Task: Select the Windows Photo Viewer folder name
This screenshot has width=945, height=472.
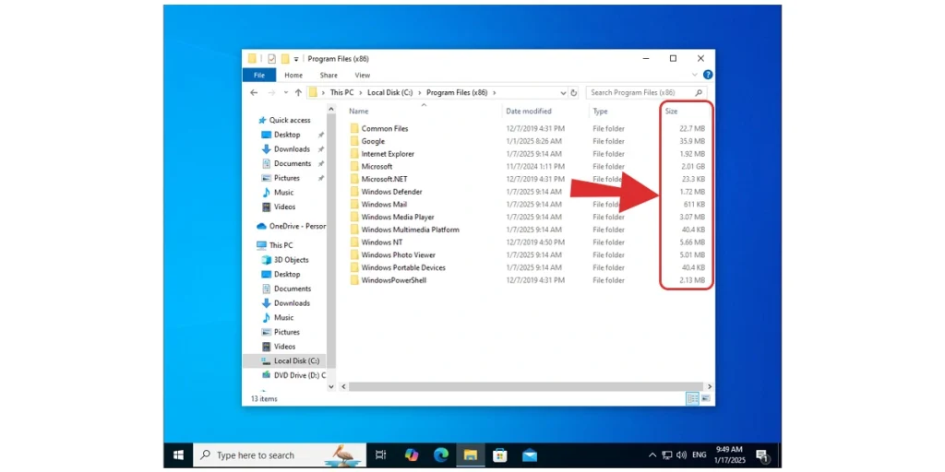Action: (x=399, y=254)
